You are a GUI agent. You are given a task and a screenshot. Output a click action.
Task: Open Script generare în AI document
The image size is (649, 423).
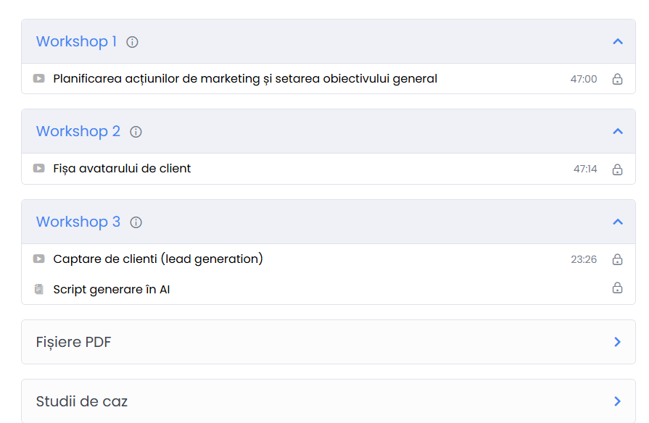112,290
